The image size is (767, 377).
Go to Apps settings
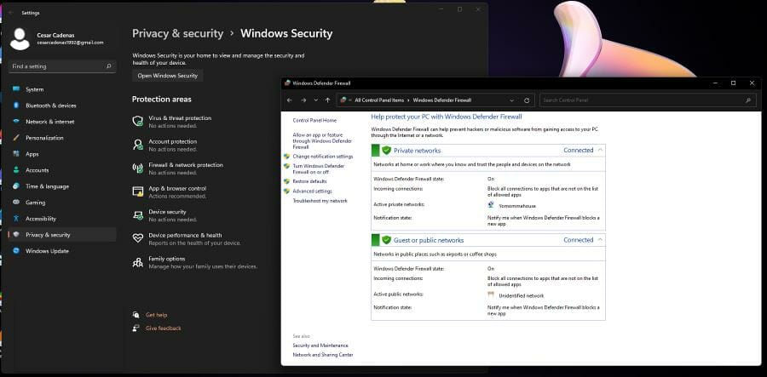pyautogui.click(x=62, y=154)
